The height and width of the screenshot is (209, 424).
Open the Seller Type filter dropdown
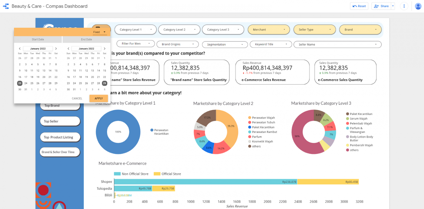point(315,30)
